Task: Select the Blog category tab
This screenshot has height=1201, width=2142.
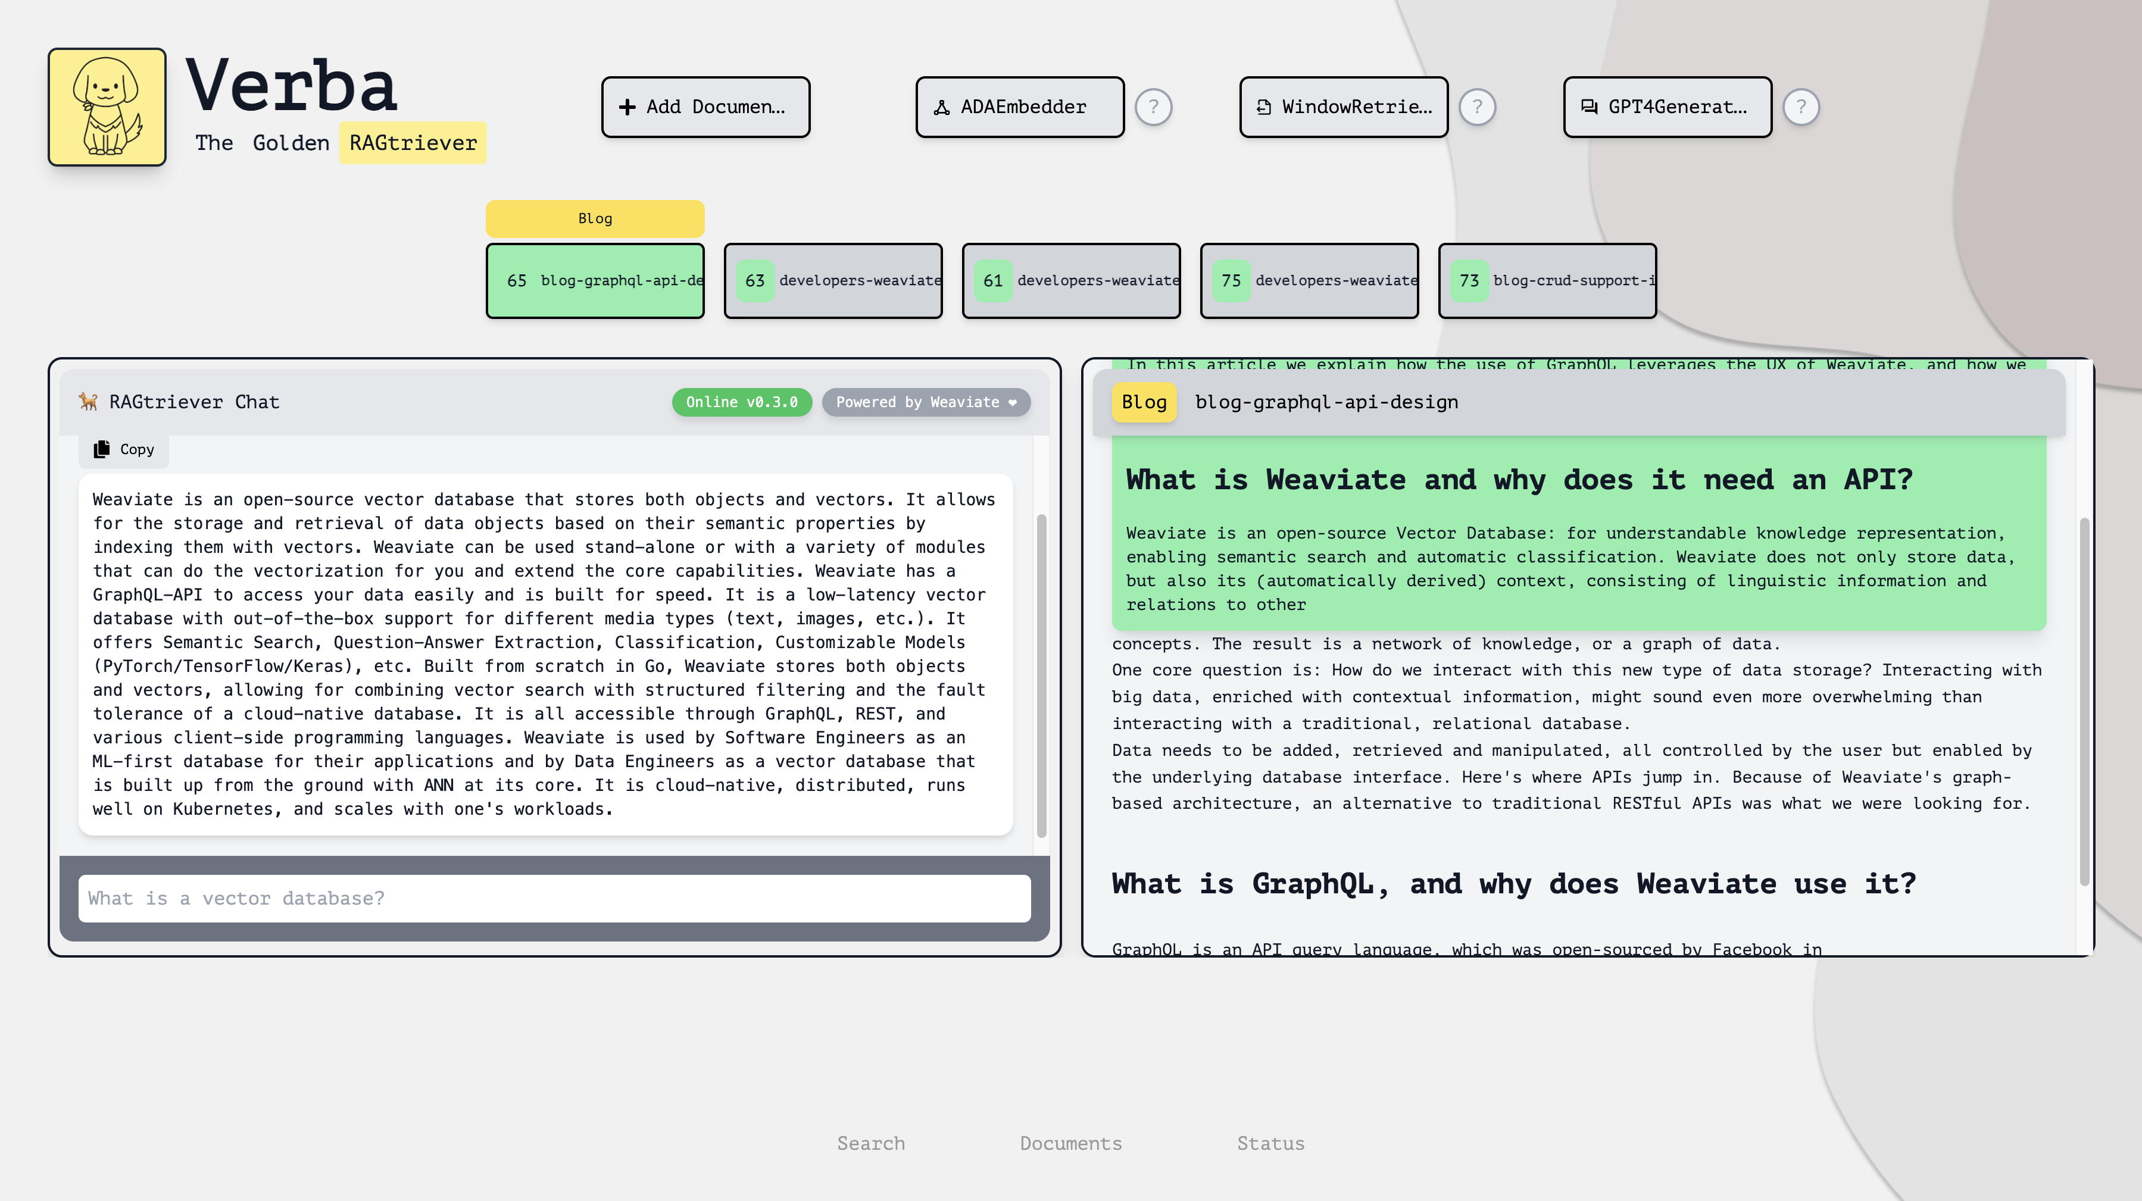Action: click(x=594, y=218)
